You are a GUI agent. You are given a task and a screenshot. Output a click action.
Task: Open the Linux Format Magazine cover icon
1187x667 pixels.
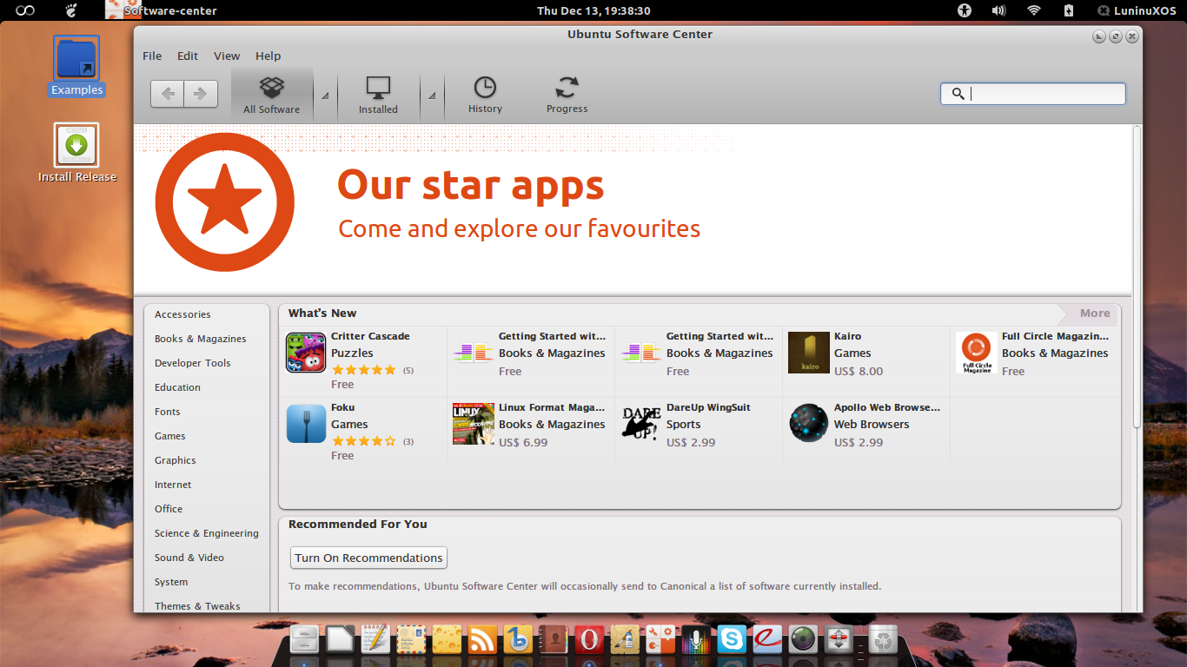(474, 424)
